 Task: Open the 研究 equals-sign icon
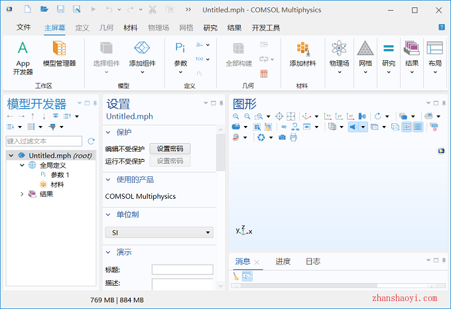[x=389, y=48]
